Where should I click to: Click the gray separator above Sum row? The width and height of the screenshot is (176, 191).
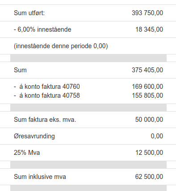(88, 58)
